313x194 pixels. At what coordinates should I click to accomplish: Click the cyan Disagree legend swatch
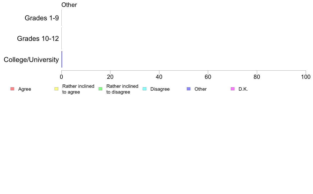pyautogui.click(x=145, y=89)
